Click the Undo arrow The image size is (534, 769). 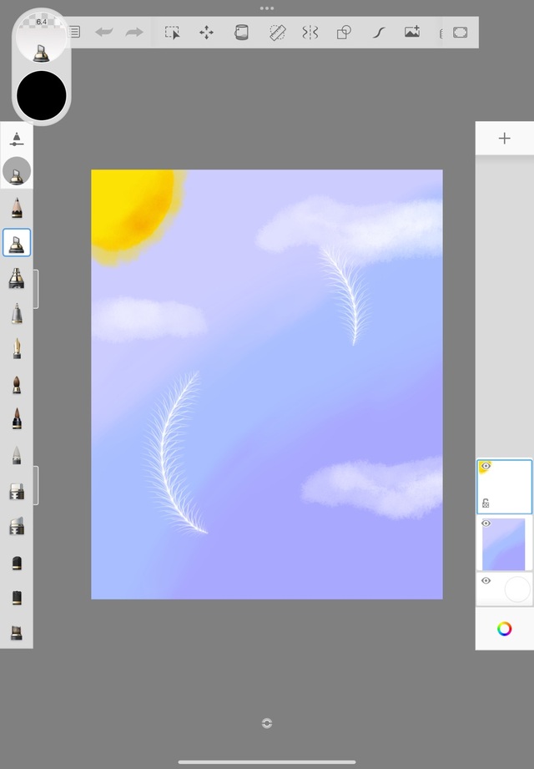[103, 33]
